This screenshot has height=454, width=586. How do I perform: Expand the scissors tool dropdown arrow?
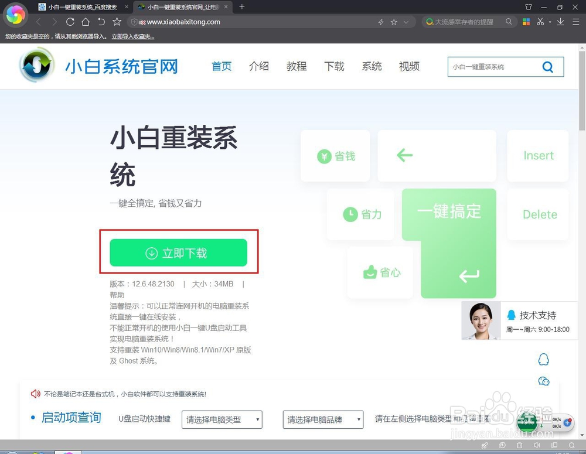[x=550, y=22]
